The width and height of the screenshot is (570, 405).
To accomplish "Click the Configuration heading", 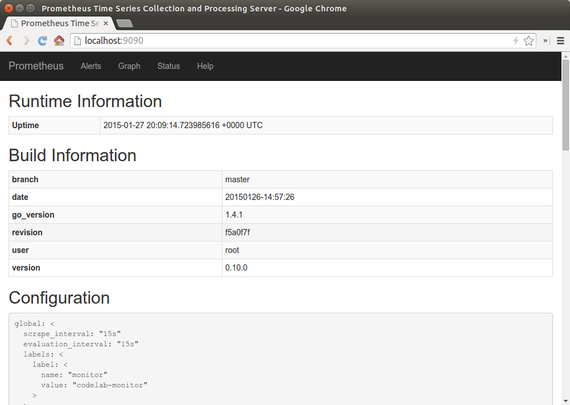I will click(59, 298).
